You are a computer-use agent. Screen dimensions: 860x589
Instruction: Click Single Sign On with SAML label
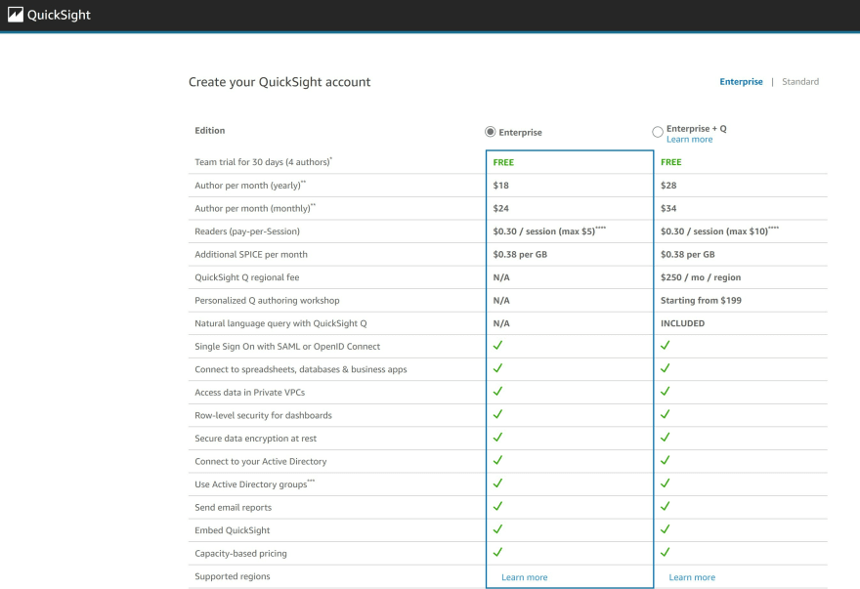[x=287, y=347]
